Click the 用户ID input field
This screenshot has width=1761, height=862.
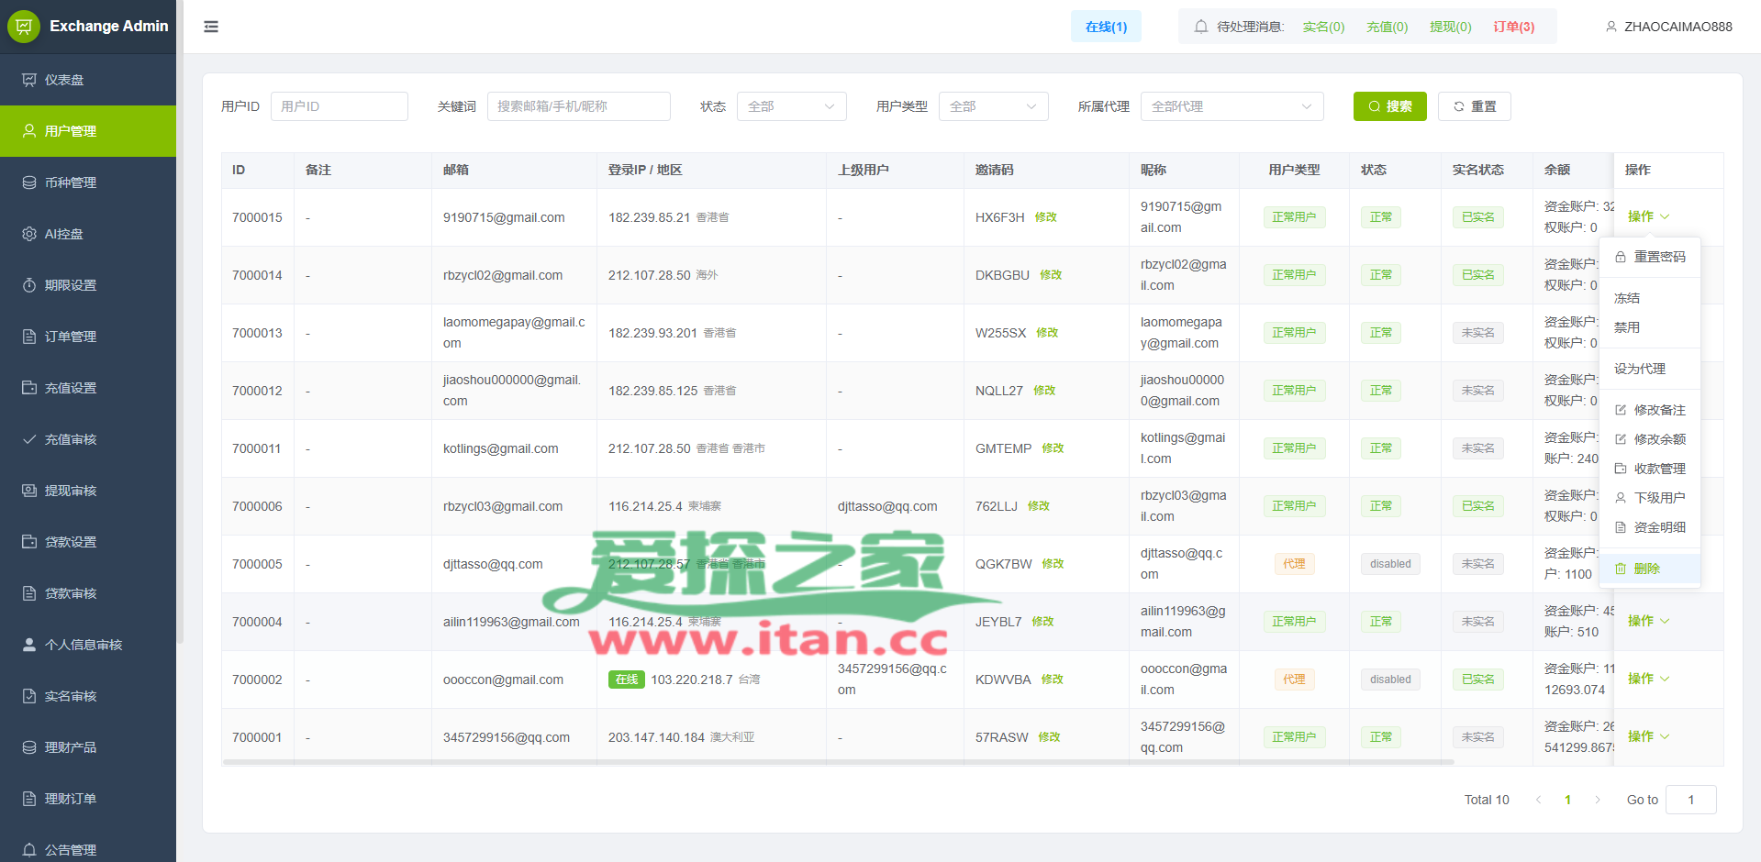coord(339,106)
